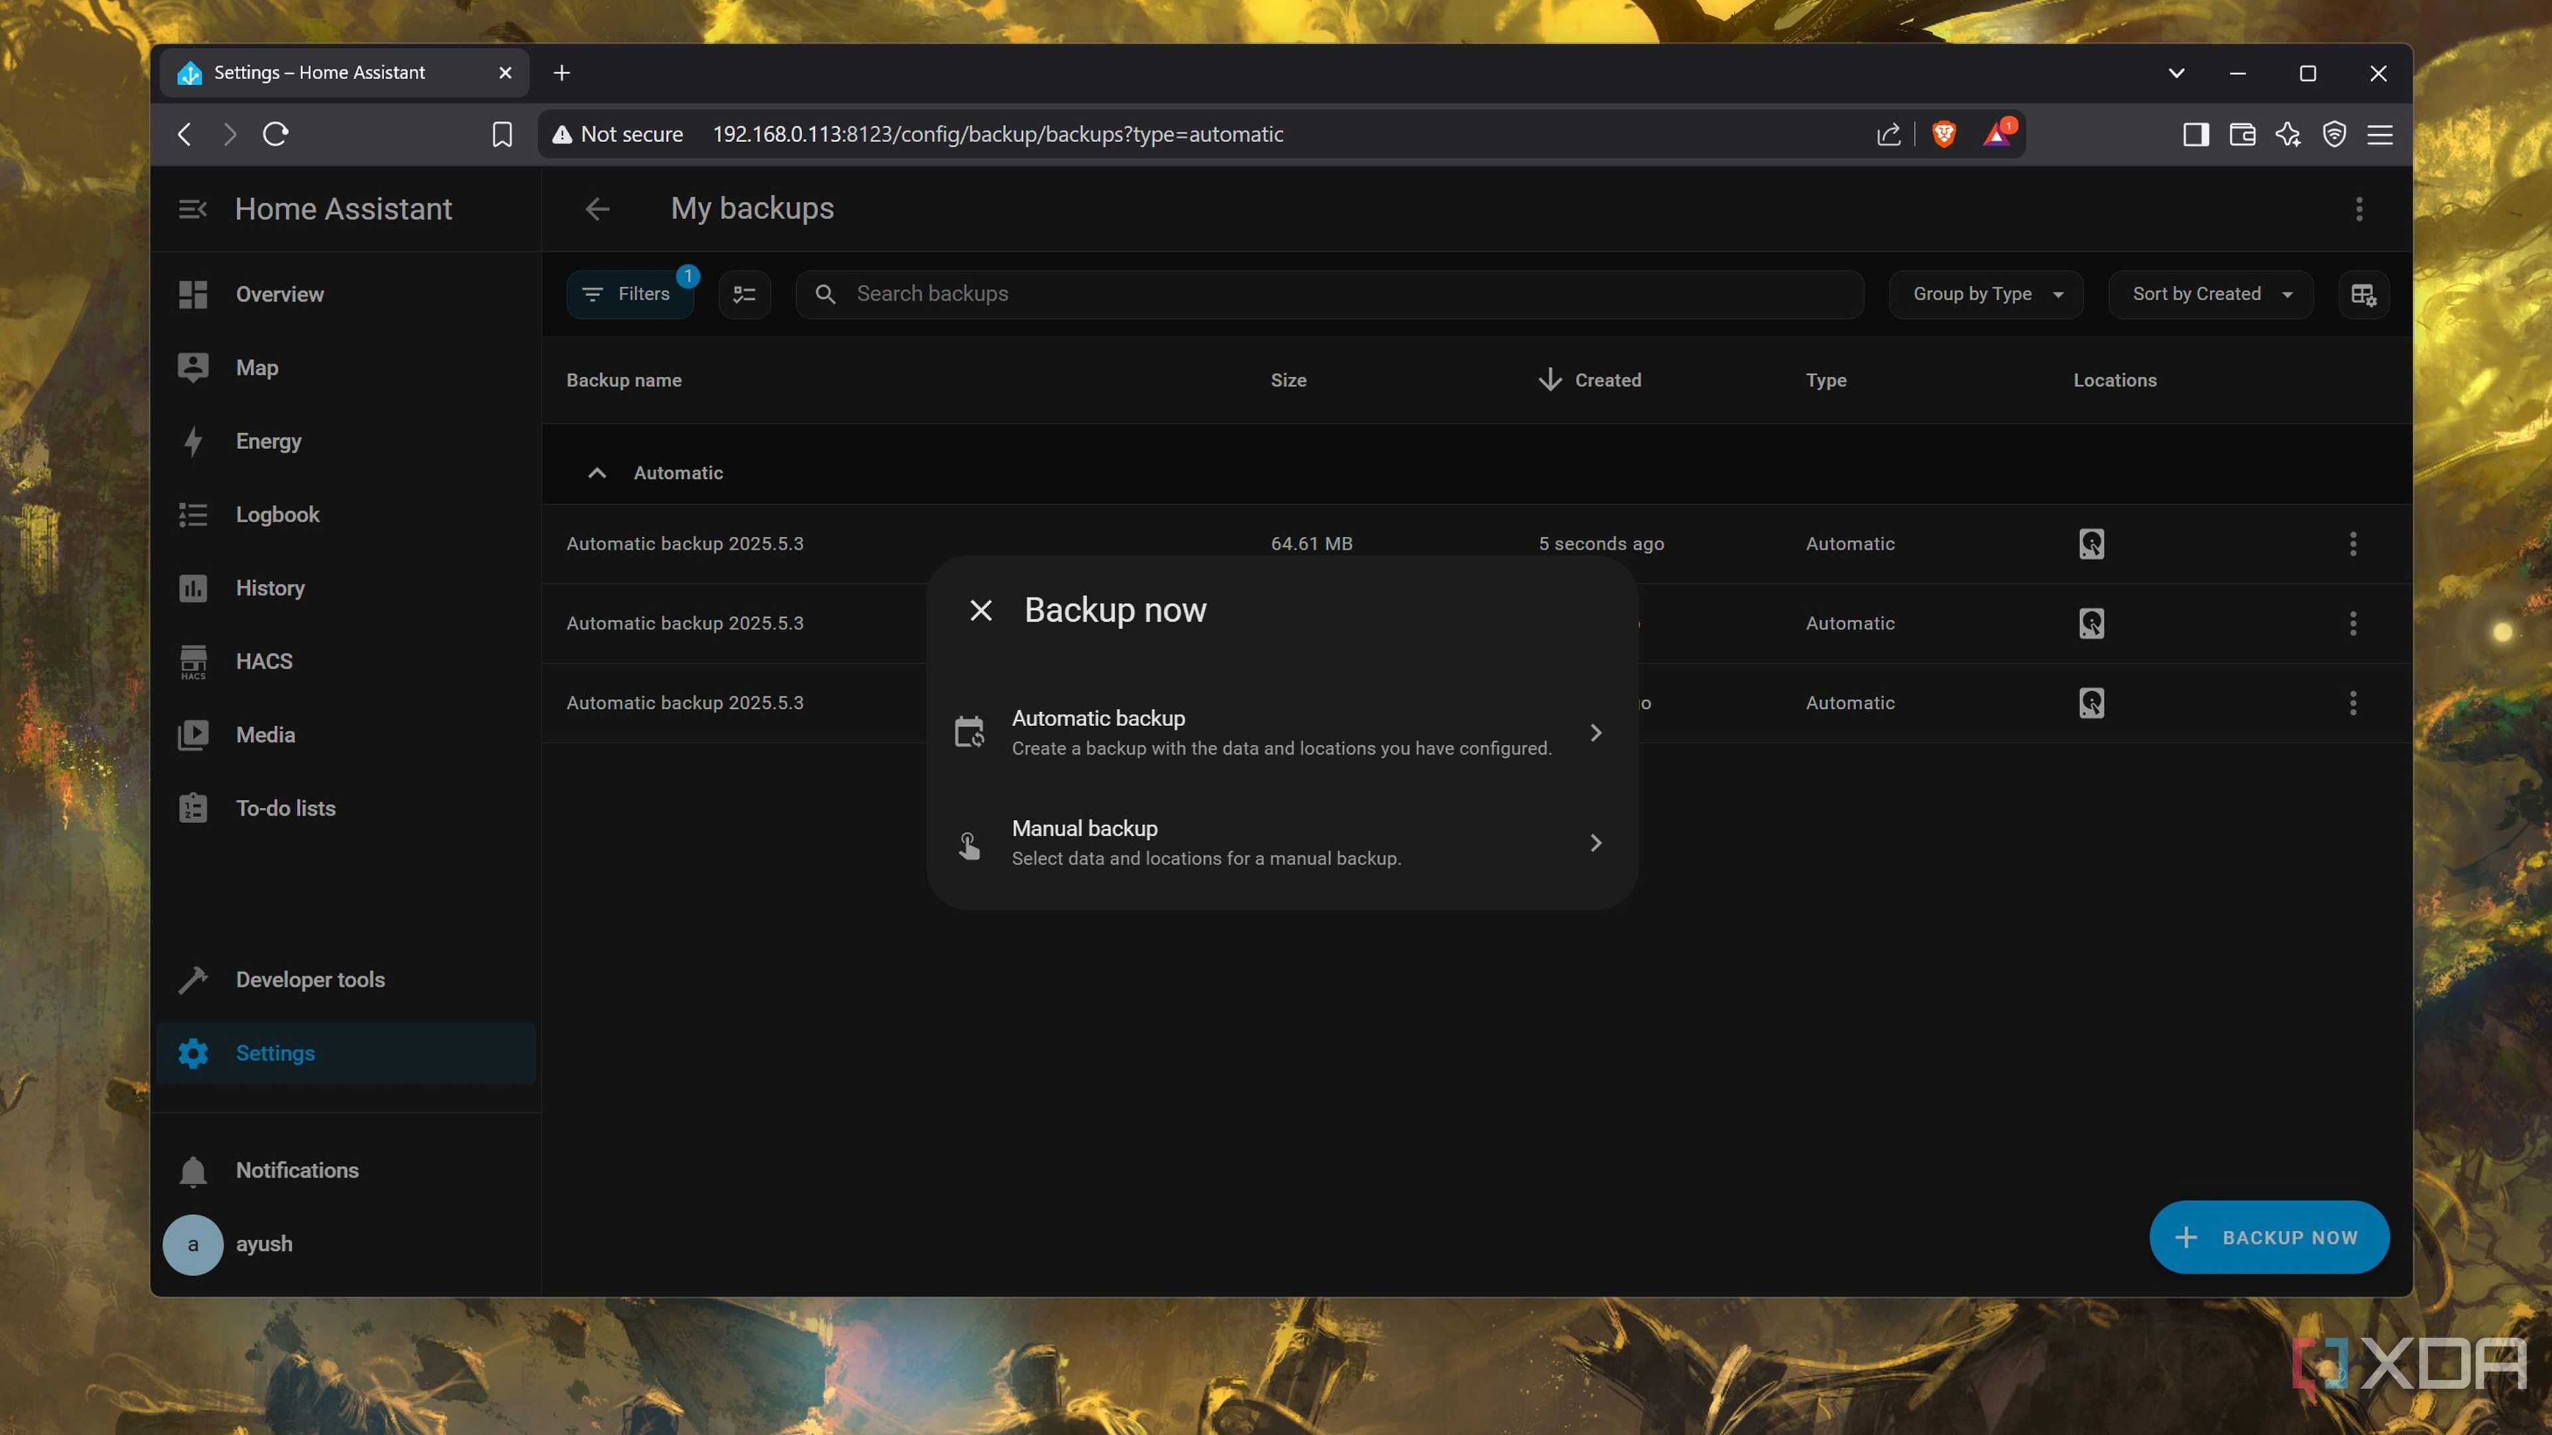Click the Brave Shields lion icon

[x=1944, y=134]
